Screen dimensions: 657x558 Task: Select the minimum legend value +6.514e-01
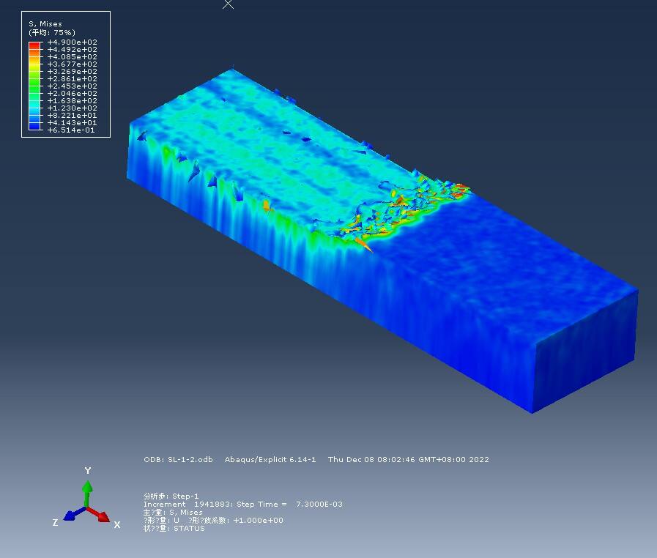point(72,130)
